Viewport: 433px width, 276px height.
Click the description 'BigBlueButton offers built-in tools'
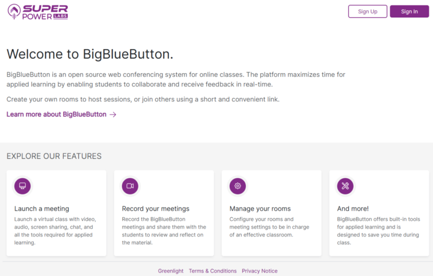click(x=378, y=231)
